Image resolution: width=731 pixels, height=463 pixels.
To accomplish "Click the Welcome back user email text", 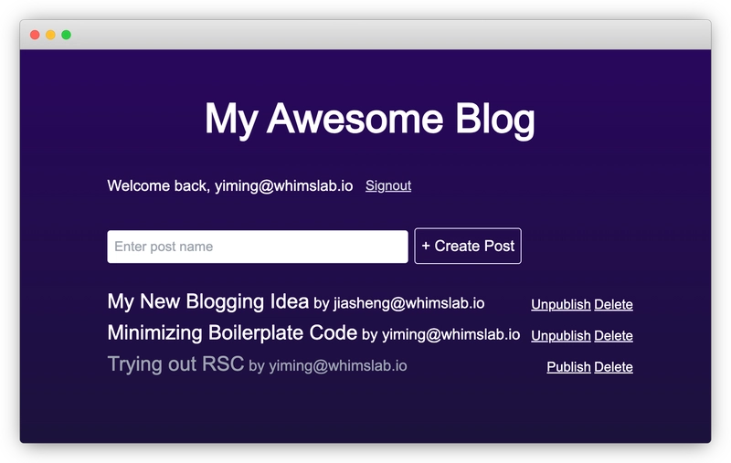I will pyautogui.click(x=283, y=185).
